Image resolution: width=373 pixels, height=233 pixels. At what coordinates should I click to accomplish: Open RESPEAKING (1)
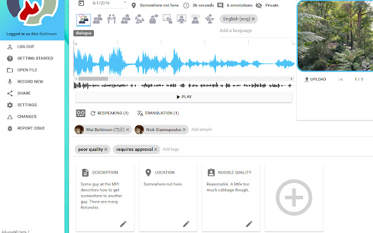pos(110,113)
